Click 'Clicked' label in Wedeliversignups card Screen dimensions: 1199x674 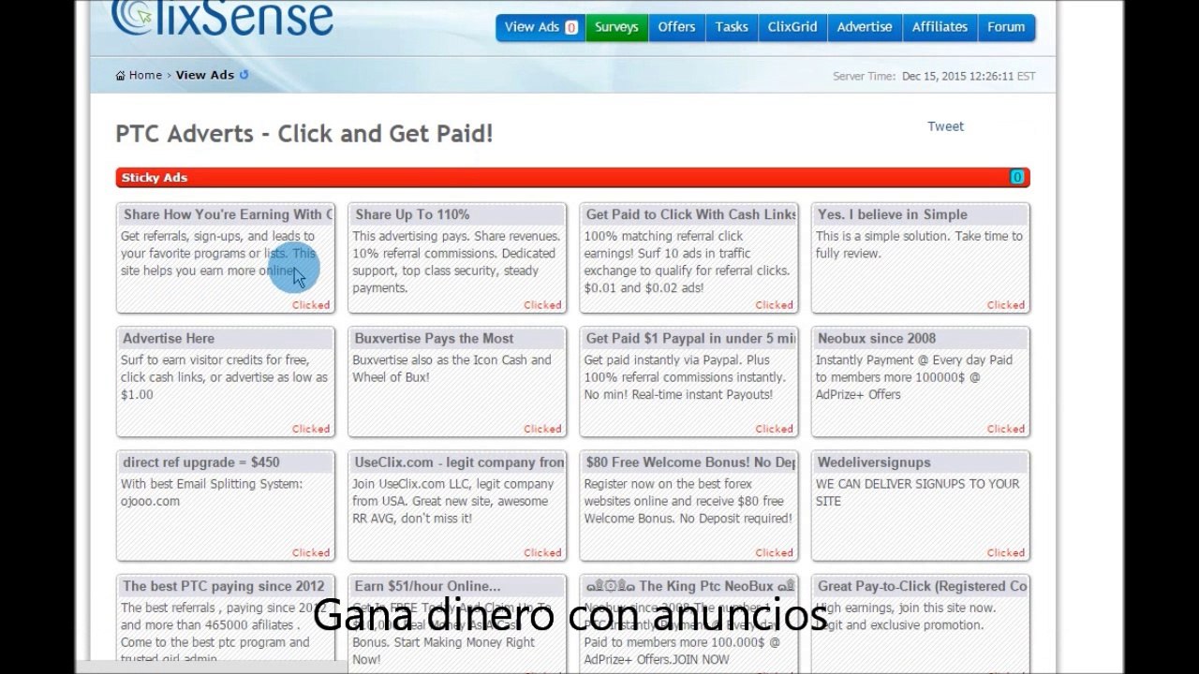[x=1005, y=552]
